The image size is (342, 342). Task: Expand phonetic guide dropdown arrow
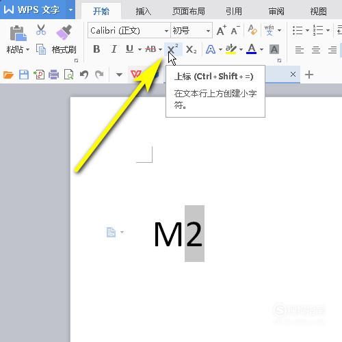(279, 30)
